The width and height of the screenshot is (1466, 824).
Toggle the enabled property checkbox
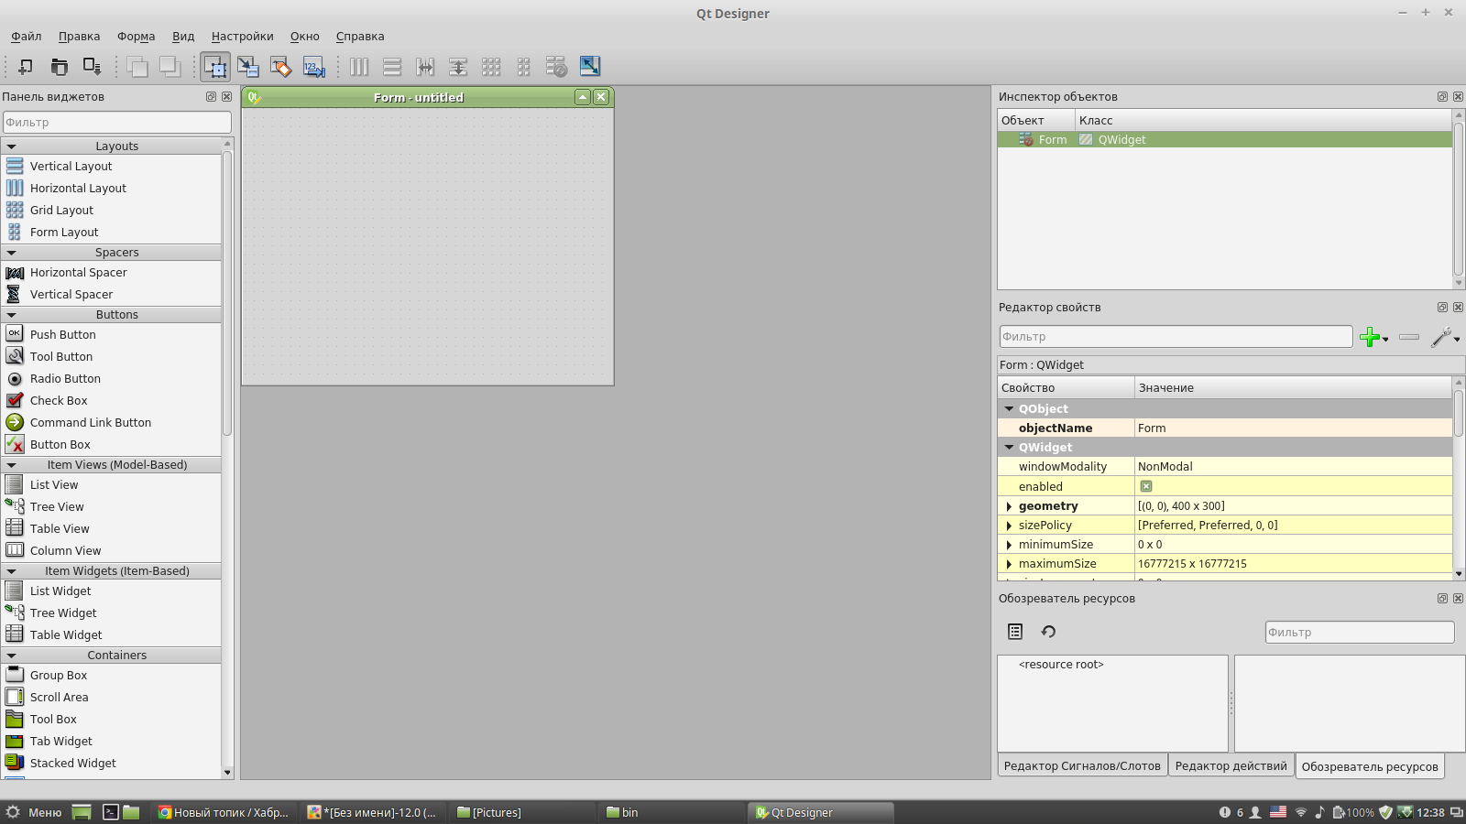pos(1146,486)
